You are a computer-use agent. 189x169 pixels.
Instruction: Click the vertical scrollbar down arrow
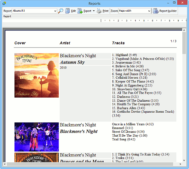(x=184, y=160)
